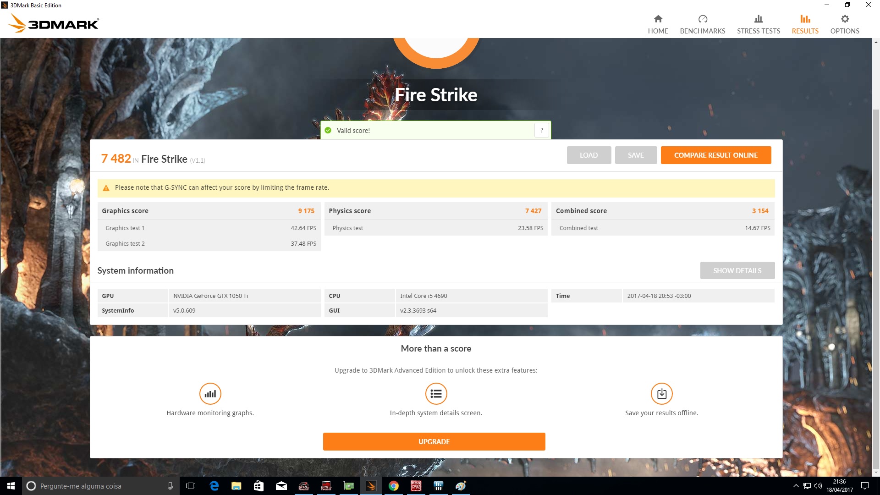Open the BENCHMARKS tab
The height and width of the screenshot is (495, 880).
coord(703,24)
